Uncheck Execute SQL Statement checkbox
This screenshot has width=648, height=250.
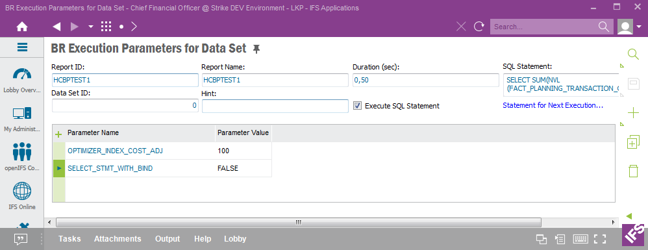click(358, 106)
